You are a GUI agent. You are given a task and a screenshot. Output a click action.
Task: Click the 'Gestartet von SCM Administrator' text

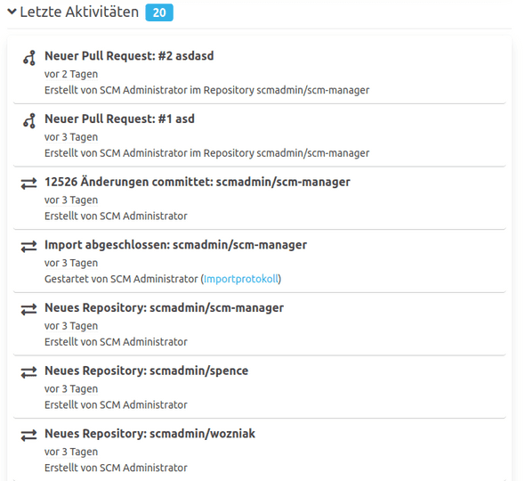click(x=121, y=279)
